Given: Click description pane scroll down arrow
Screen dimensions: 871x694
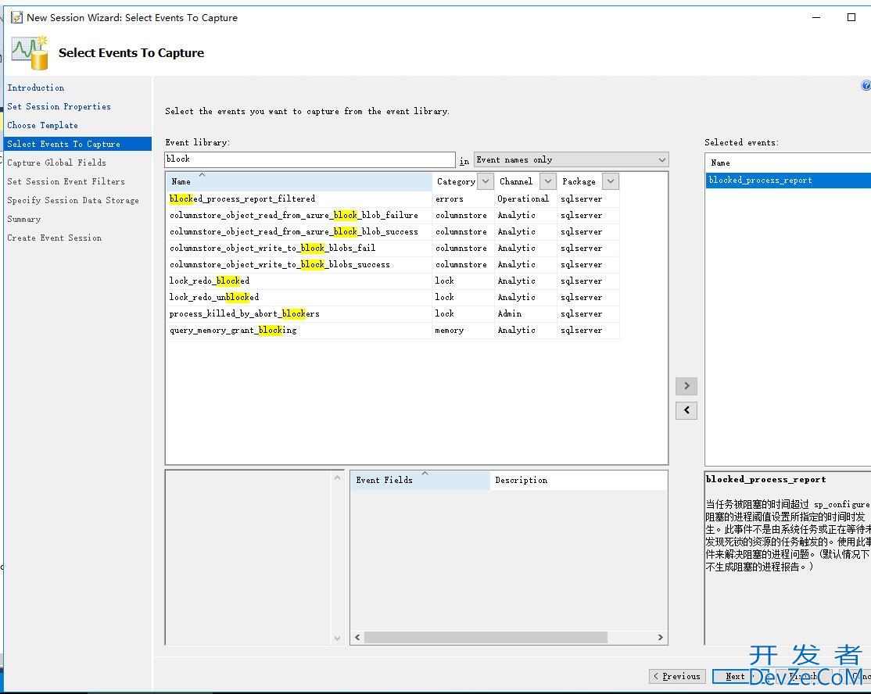Looking at the screenshot, I should 337,639.
